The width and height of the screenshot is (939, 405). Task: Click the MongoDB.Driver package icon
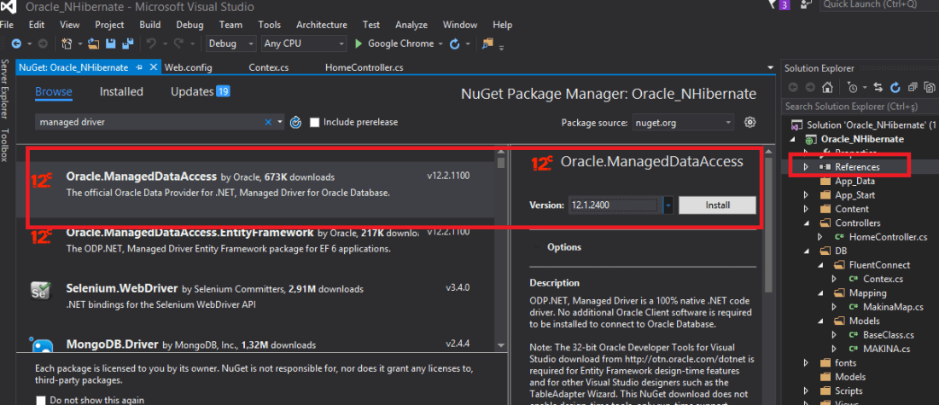42,345
